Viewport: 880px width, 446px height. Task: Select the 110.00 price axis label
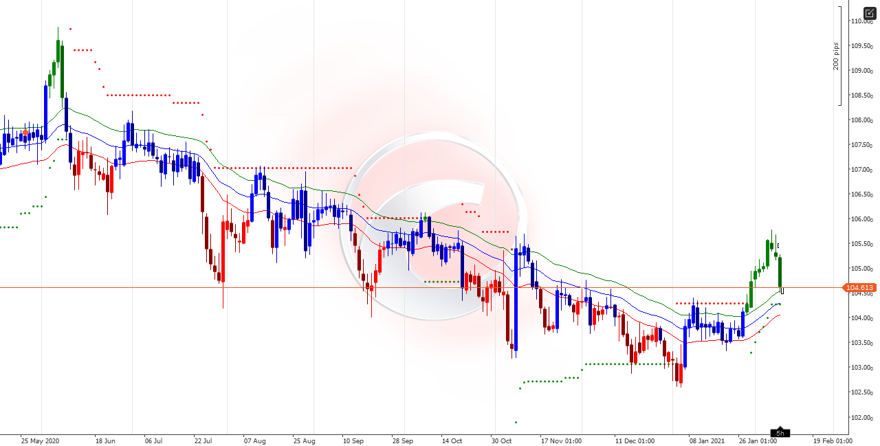863,21
